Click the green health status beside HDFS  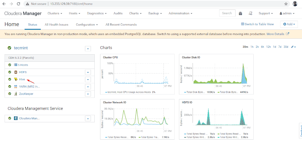click(10, 72)
